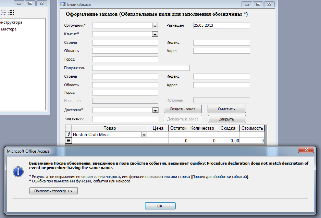Click the Стоимость 0 cell in new row
The width and height of the screenshot is (321, 218).
pos(252,141)
